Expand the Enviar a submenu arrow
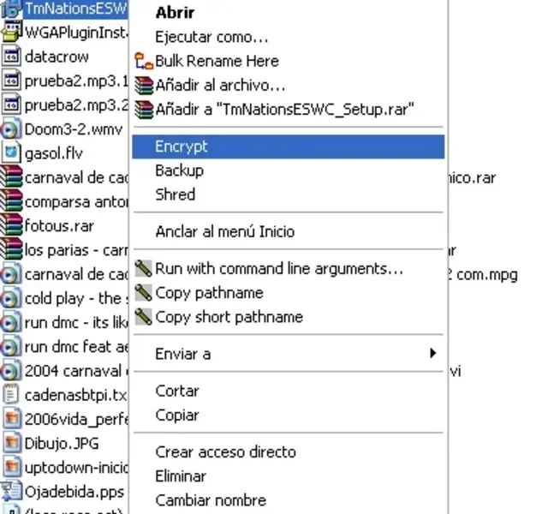The width and height of the screenshot is (554, 514). tap(432, 353)
